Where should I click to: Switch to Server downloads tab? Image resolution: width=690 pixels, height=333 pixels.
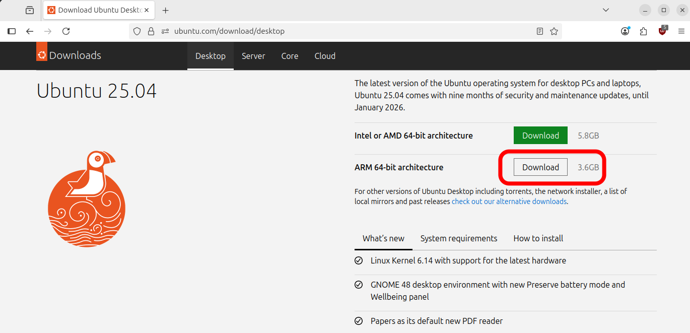(253, 56)
